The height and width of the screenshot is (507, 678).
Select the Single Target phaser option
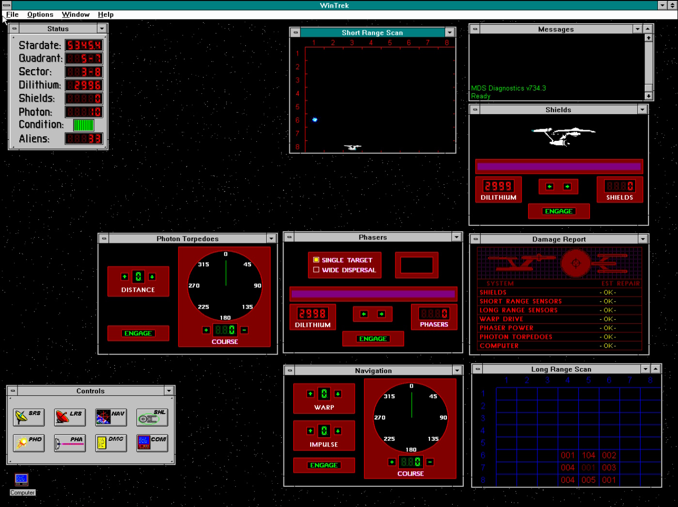tap(343, 260)
